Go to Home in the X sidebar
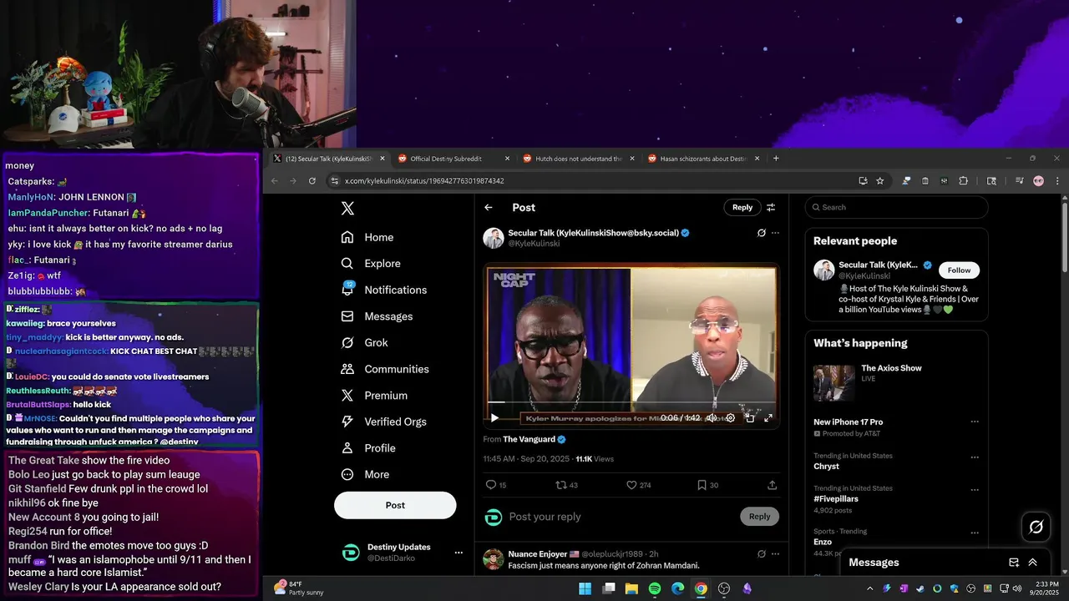 pyautogui.click(x=367, y=237)
